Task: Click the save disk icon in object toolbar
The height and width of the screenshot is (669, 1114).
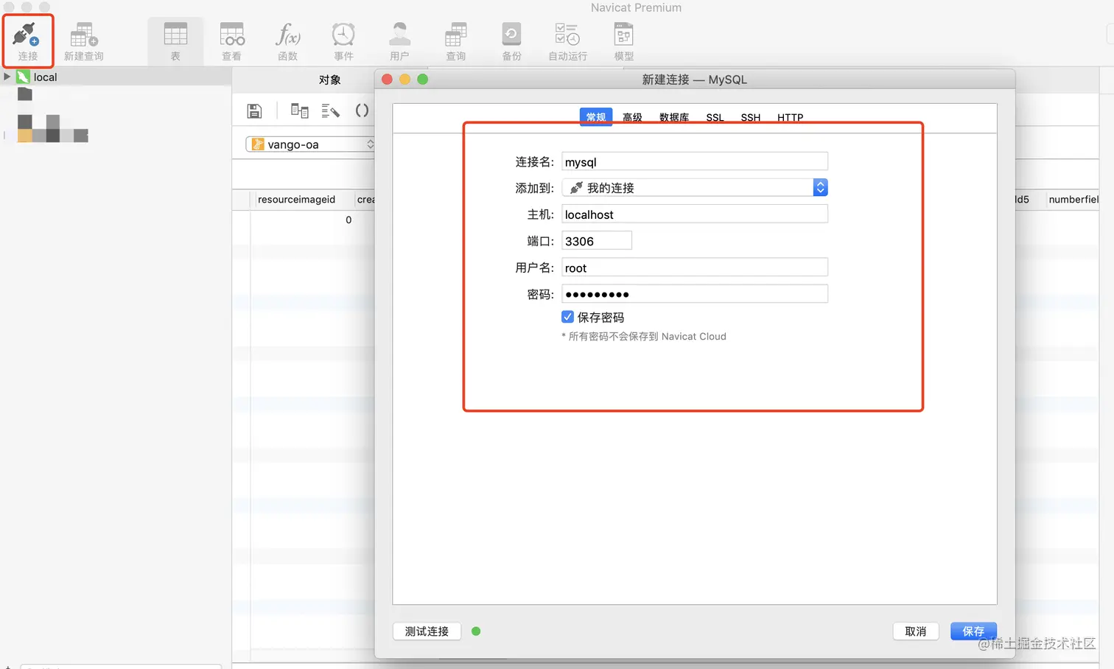Action: 254,111
